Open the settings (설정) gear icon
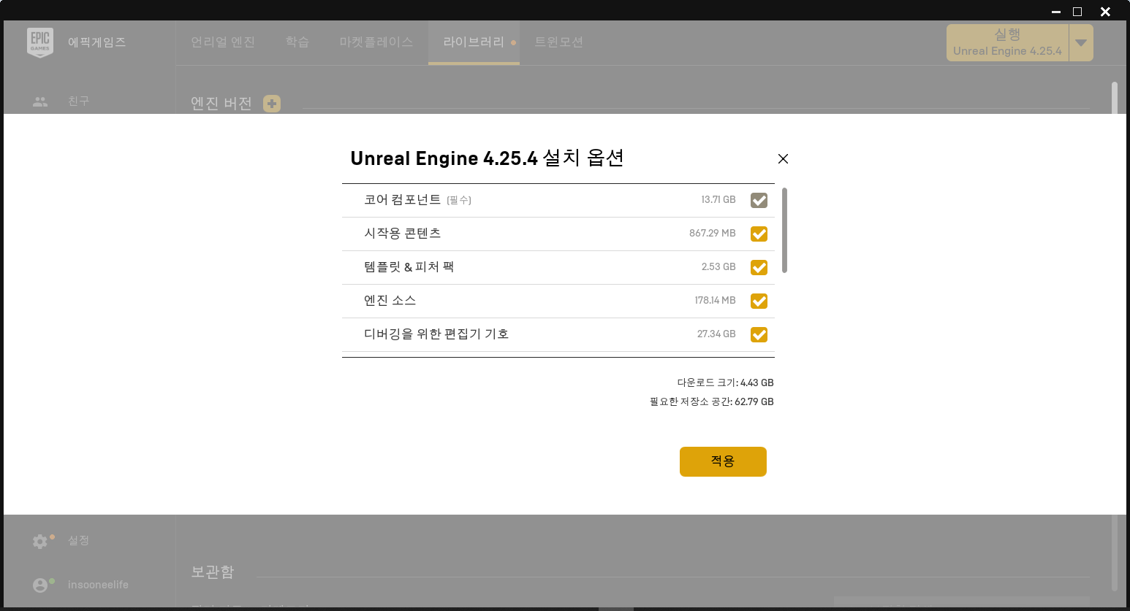1130x611 pixels. coord(40,541)
